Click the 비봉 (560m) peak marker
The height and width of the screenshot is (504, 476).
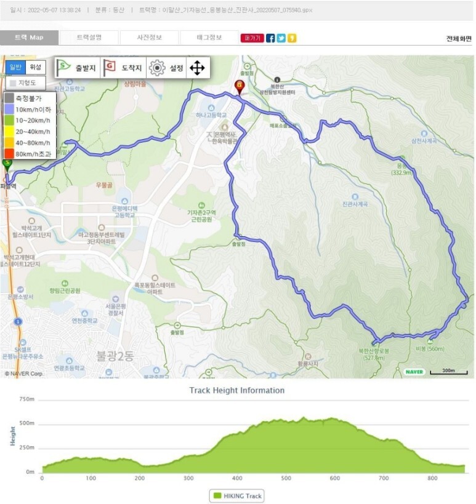430,342
